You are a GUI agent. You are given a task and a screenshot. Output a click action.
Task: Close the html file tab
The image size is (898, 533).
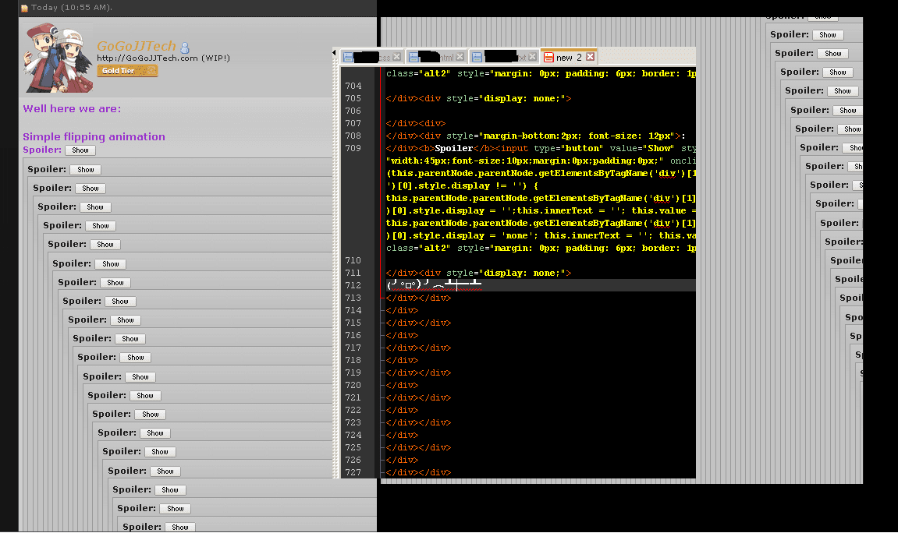pos(460,57)
